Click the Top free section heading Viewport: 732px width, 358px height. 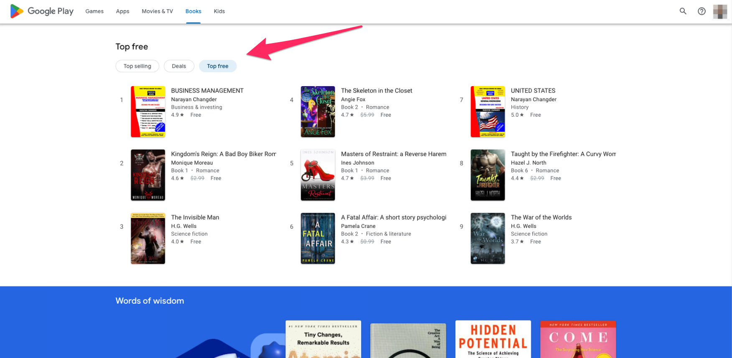132,46
